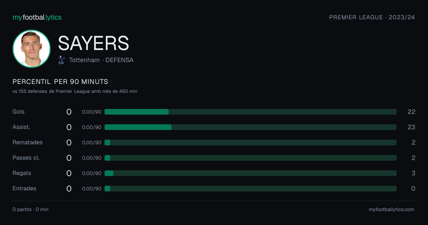Open the Sayers player photo
428x225 pixels.
[x=31, y=49]
